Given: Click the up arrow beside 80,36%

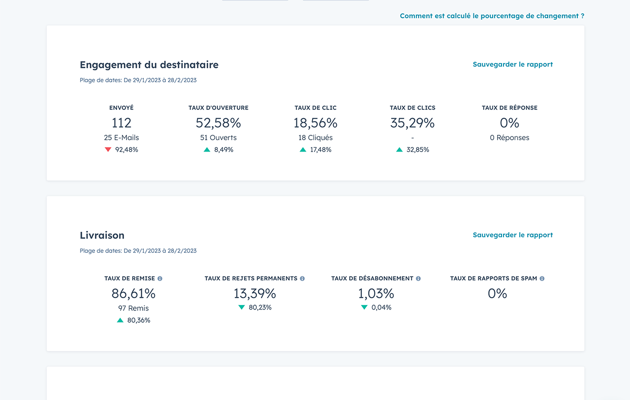Looking at the screenshot, I should click(x=120, y=320).
